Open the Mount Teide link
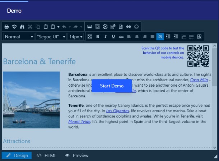This screenshot has width=219, height=161. pyautogui.click(x=79, y=122)
